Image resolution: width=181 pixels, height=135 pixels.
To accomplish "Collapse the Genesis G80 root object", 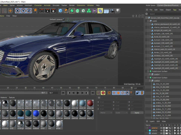I will 146,18.
